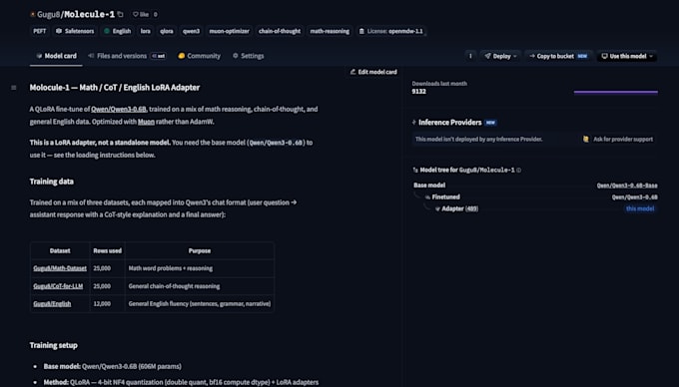Select the PEFT tag
Viewport: 679px width, 387px height.
(39, 31)
